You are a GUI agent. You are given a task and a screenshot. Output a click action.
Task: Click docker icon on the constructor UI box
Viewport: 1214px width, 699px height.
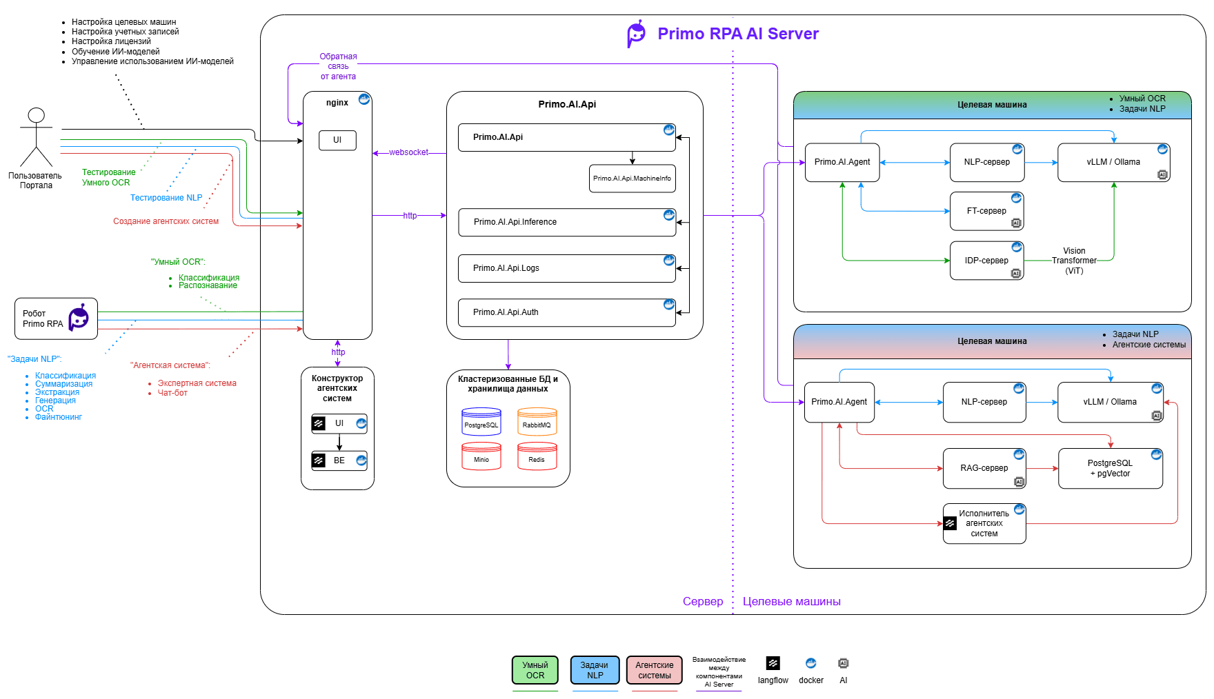point(361,423)
